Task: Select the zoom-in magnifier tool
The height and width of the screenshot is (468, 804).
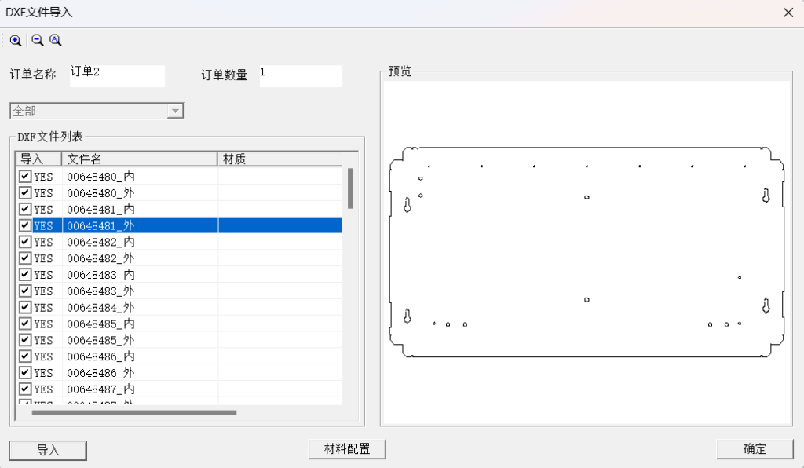Action: [16, 40]
